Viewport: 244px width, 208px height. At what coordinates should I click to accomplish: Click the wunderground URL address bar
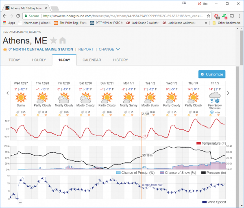click(x=122, y=16)
